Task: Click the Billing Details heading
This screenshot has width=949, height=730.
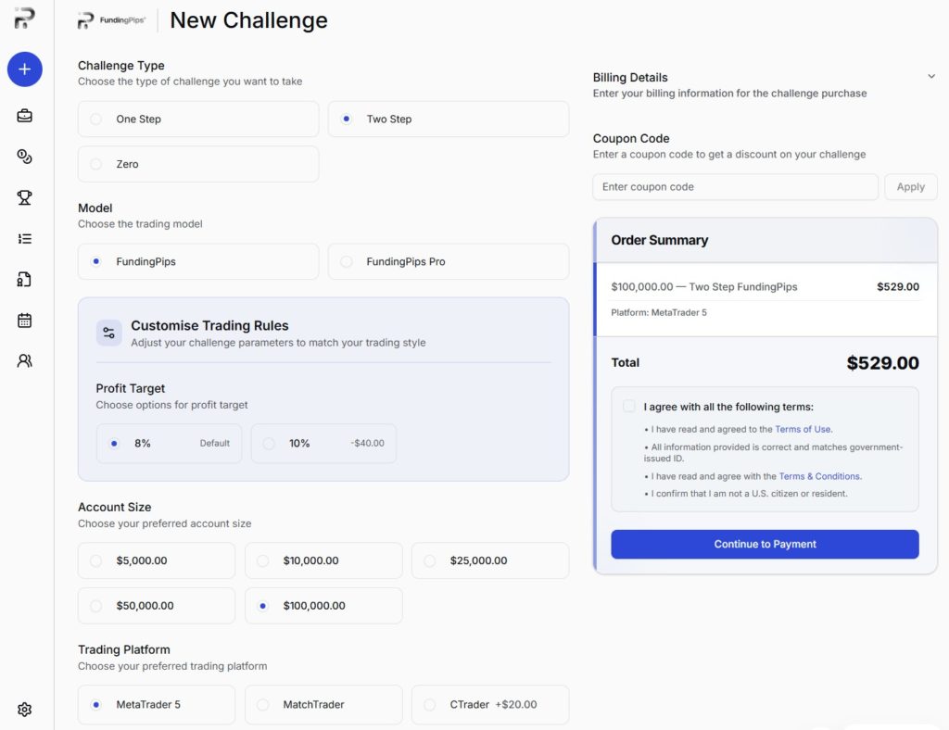Action: point(630,78)
